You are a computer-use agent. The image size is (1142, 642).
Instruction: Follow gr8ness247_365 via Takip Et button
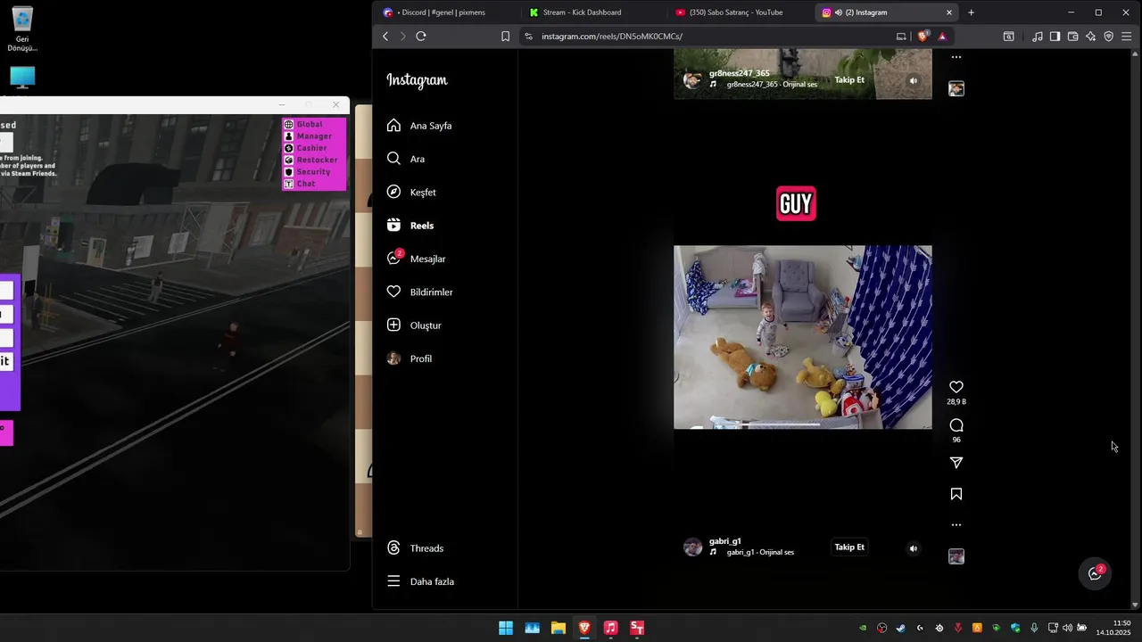(x=849, y=79)
